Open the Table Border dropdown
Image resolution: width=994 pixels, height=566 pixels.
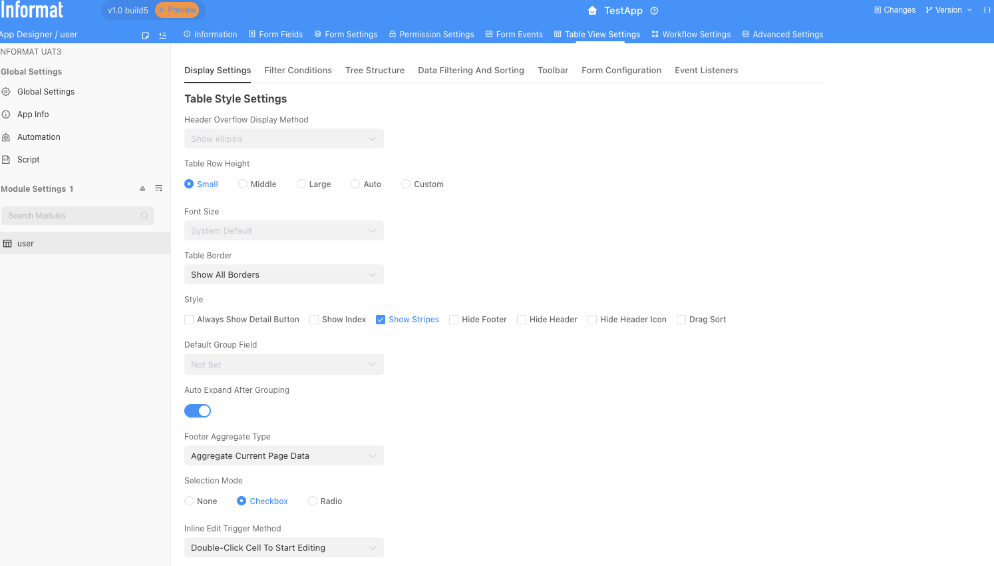(284, 275)
